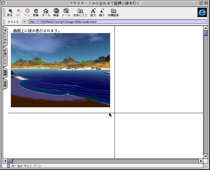Image resolution: width=210 pixels, height=170 pixels.
Task: Click the Back (戻る) toolbar button
Action: (10, 13)
